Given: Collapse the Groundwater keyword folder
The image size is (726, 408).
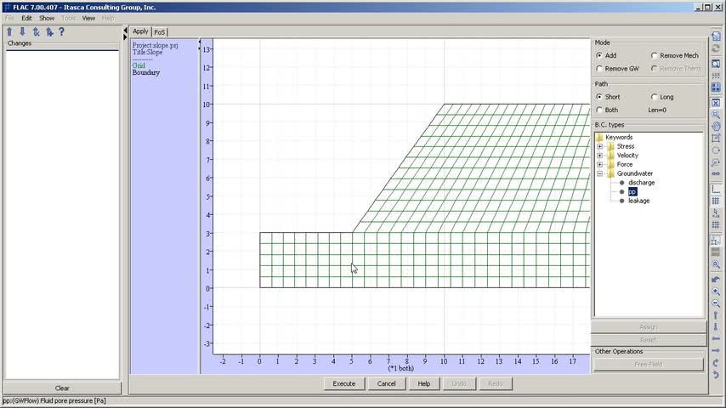Looking at the screenshot, I should 599,173.
